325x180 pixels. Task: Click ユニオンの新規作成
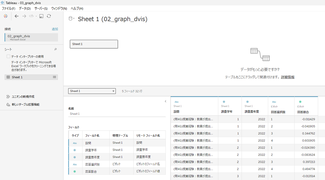click(x=23, y=97)
